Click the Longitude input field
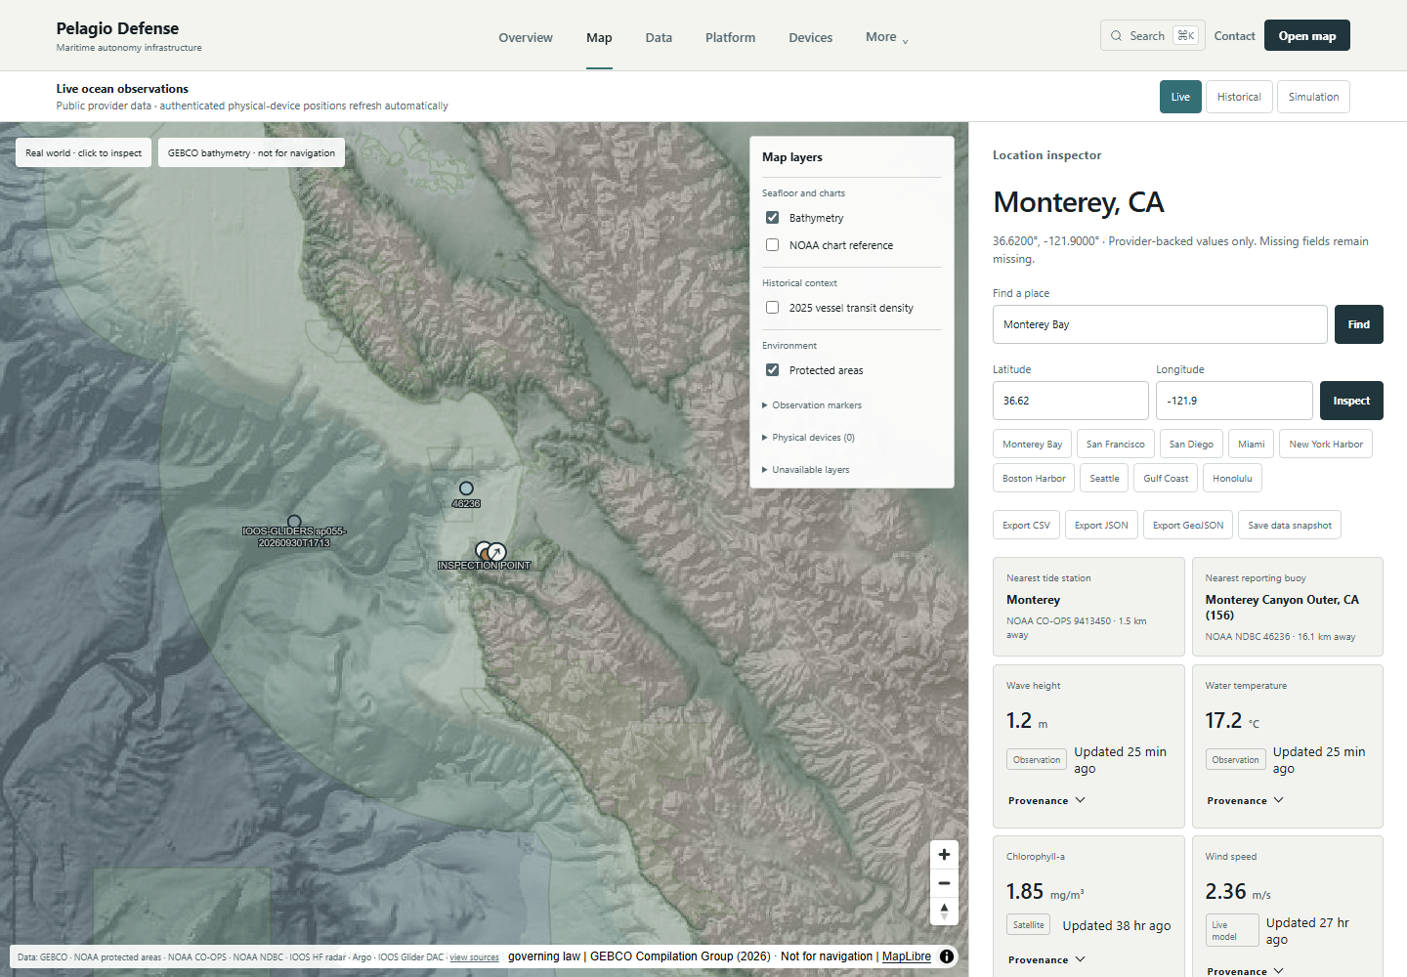The height and width of the screenshot is (977, 1407). click(x=1234, y=401)
